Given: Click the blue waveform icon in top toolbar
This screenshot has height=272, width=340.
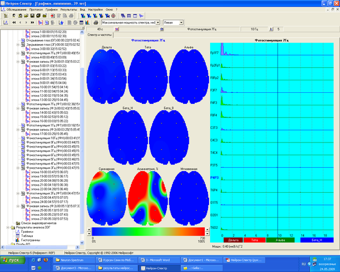Looking at the screenshot, I should click(141, 16).
